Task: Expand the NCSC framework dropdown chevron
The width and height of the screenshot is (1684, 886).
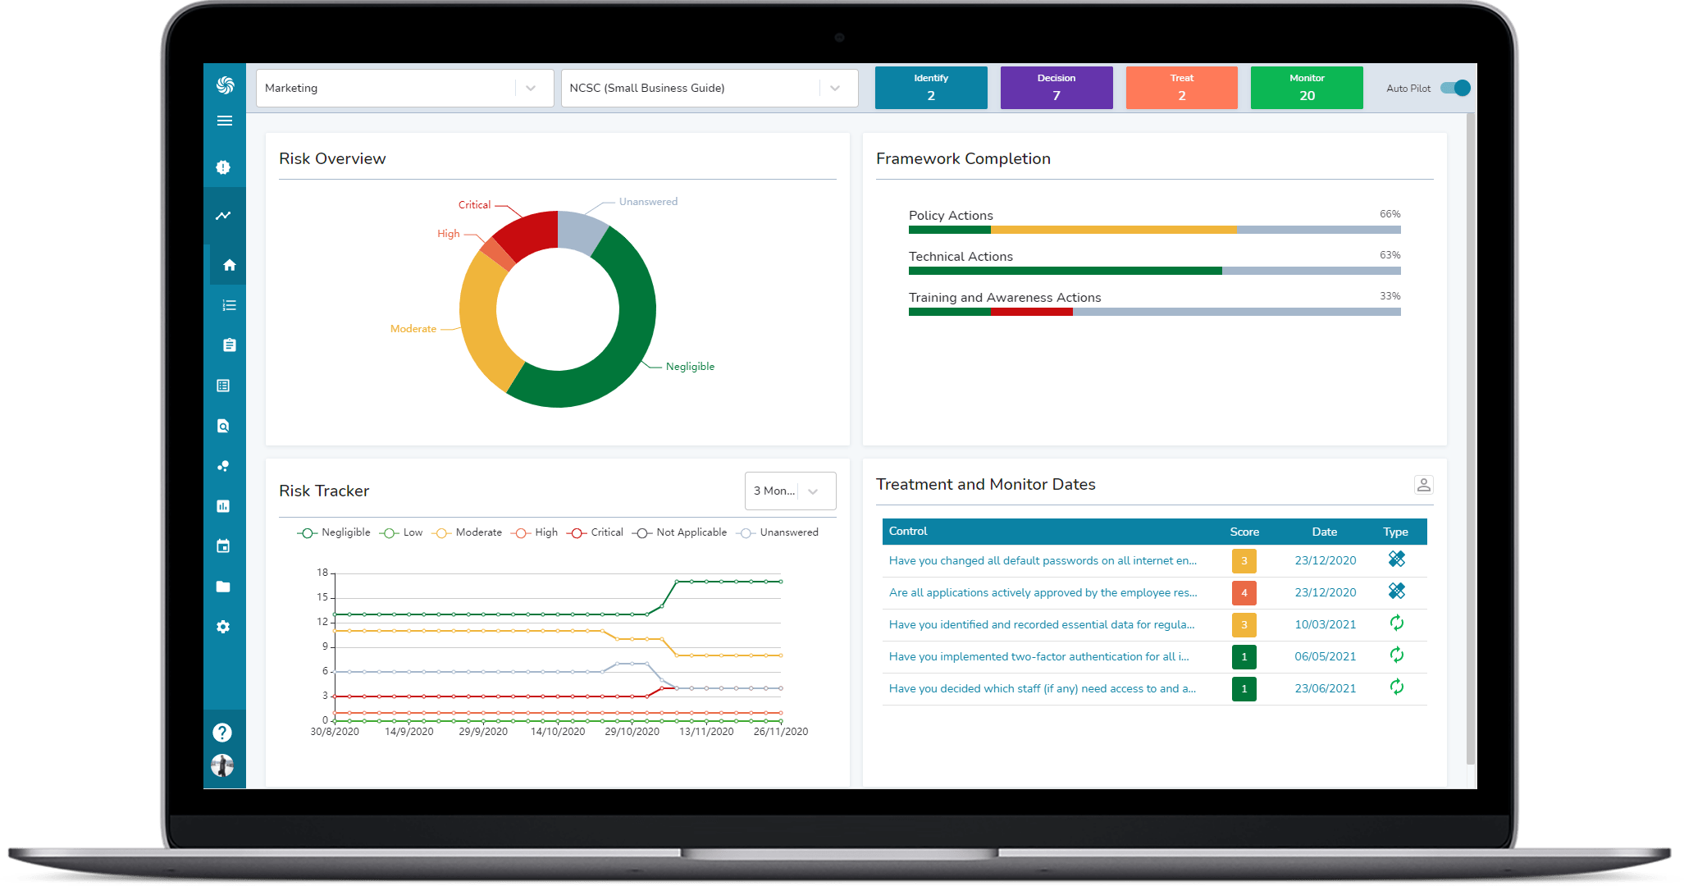Action: click(835, 88)
